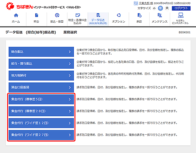Open 承認 approval icon
The width and height of the screenshot is (196, 153).
140,15
